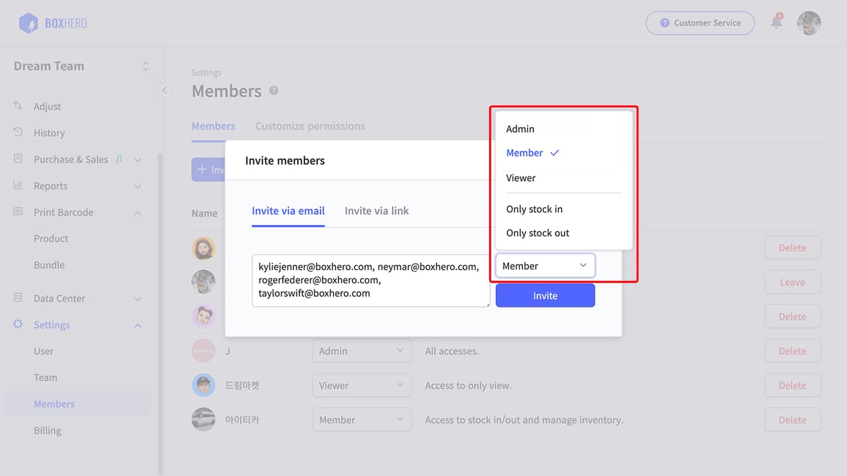Click the Data Center icon in sidebar
This screenshot has width=847, height=476.
pos(18,298)
